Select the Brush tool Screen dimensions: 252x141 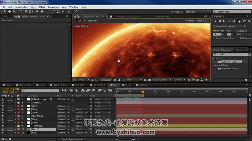point(53,11)
